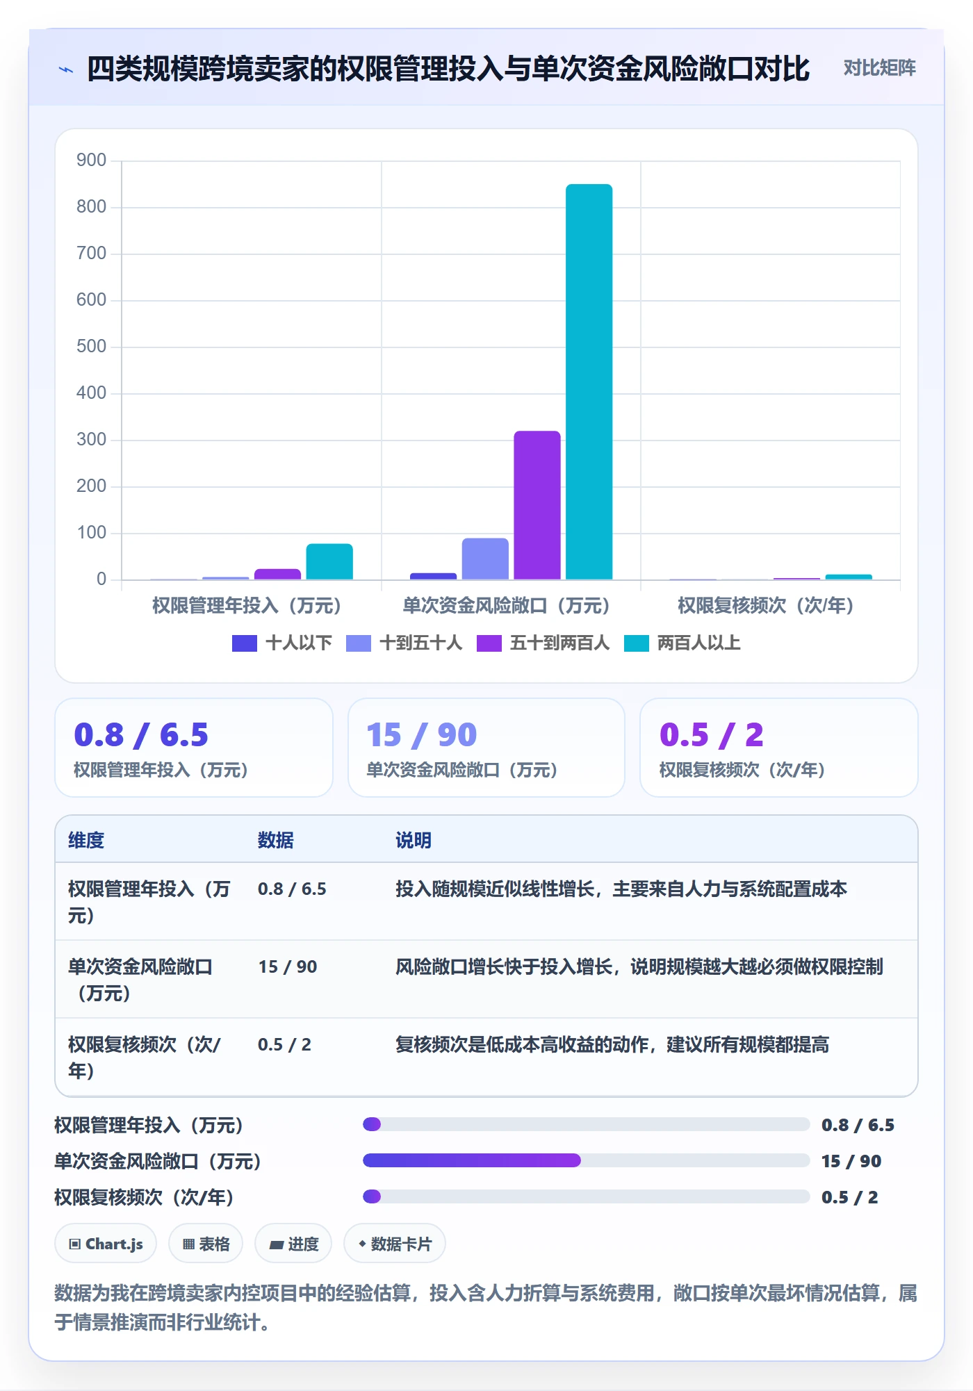Click the large 0.5 / 2 stat card value
Image resolution: width=973 pixels, height=1391 pixels.
(712, 735)
